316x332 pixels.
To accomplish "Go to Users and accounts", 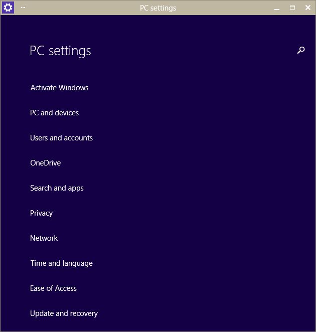I will (x=61, y=138).
